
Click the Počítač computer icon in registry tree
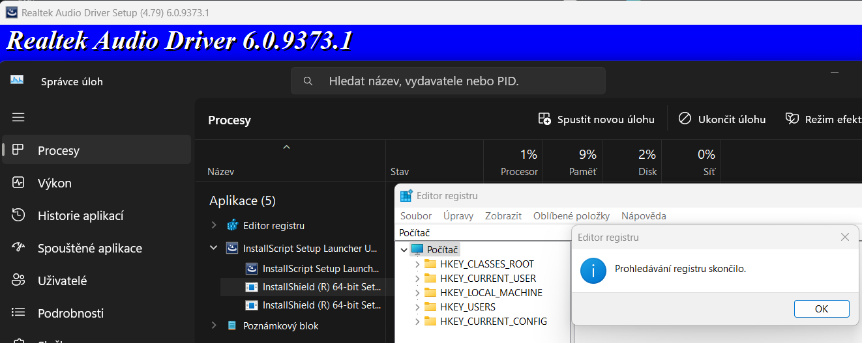417,249
